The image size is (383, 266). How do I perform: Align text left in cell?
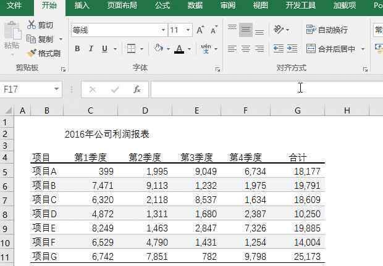[x=232, y=49]
